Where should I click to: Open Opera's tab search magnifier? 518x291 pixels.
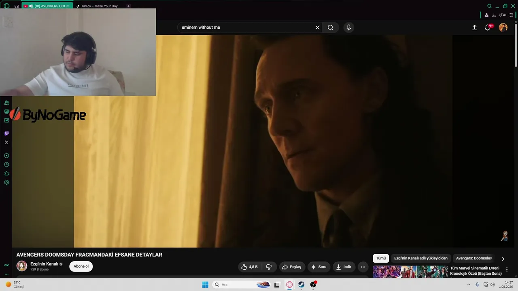(489, 6)
